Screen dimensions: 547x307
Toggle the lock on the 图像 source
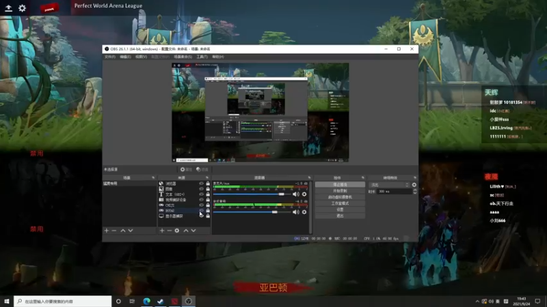[x=208, y=189]
